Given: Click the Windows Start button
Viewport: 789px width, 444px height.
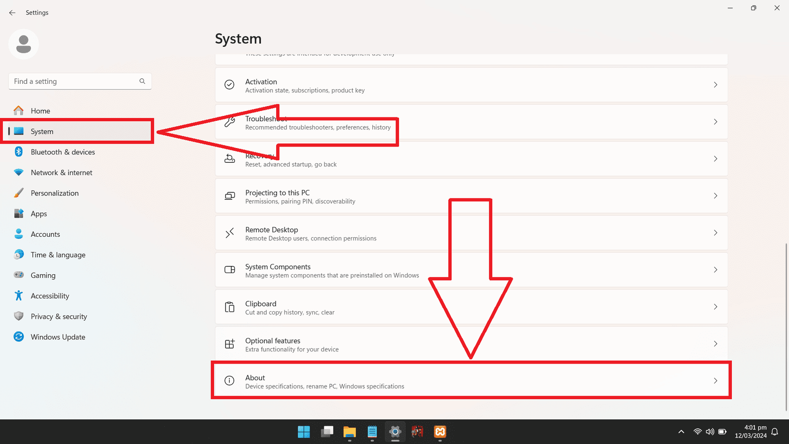Looking at the screenshot, I should [304, 432].
